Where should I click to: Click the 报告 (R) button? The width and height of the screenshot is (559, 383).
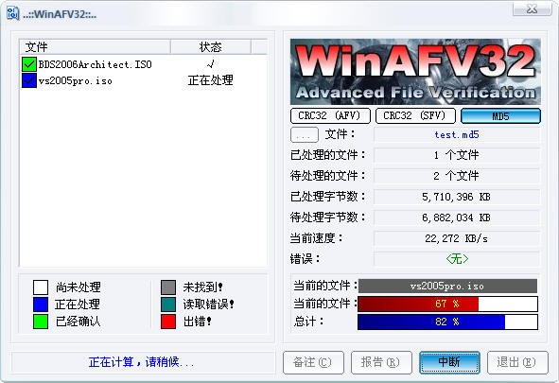click(381, 362)
